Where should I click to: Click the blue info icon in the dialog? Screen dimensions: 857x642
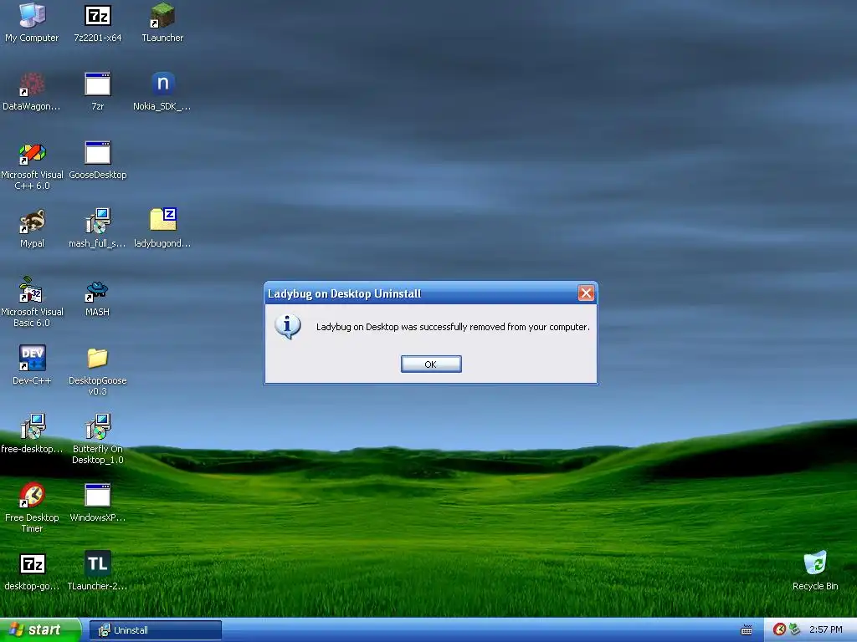pyautogui.click(x=288, y=326)
